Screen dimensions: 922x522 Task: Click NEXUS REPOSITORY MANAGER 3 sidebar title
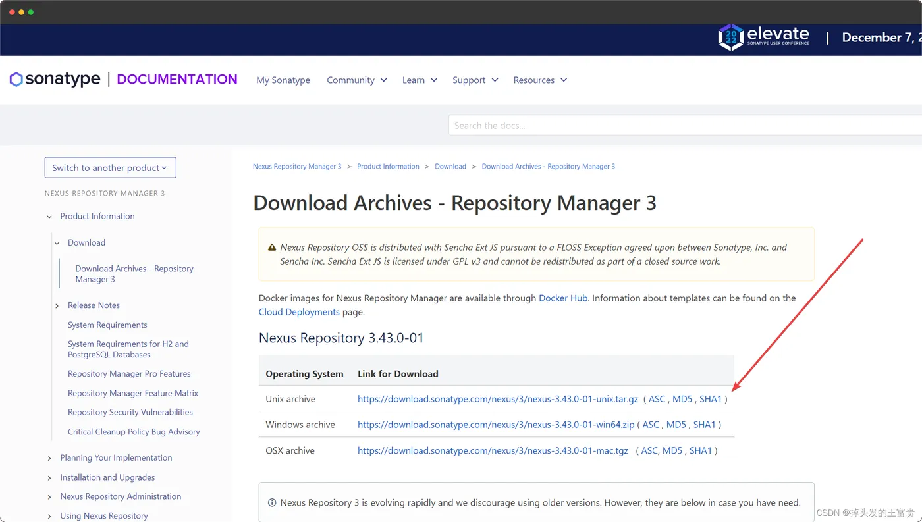tap(105, 194)
